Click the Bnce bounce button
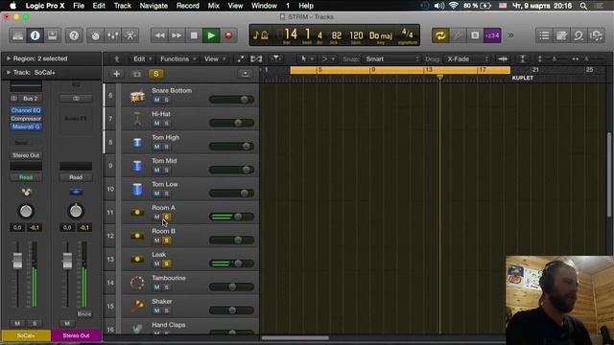This screenshot has height=345, width=614. point(84,313)
